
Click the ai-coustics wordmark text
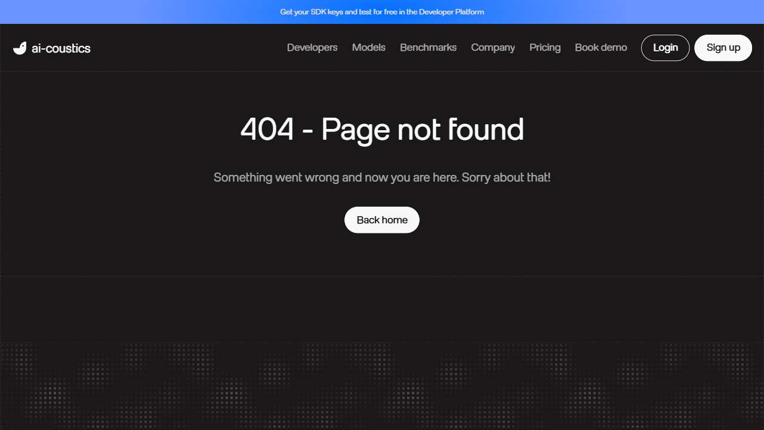click(x=61, y=48)
